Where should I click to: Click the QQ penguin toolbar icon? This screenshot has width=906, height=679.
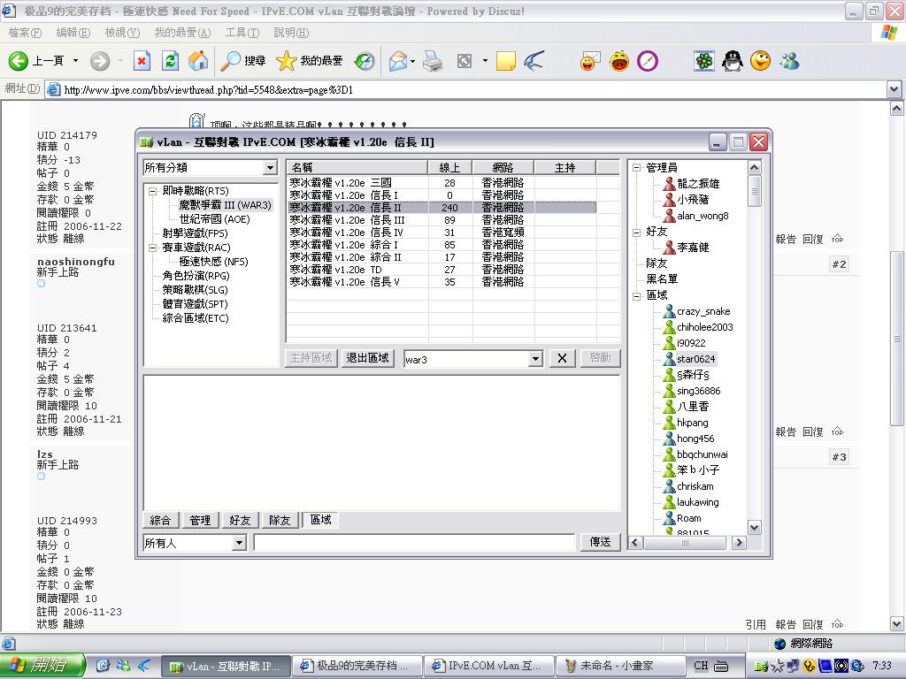pos(731,61)
